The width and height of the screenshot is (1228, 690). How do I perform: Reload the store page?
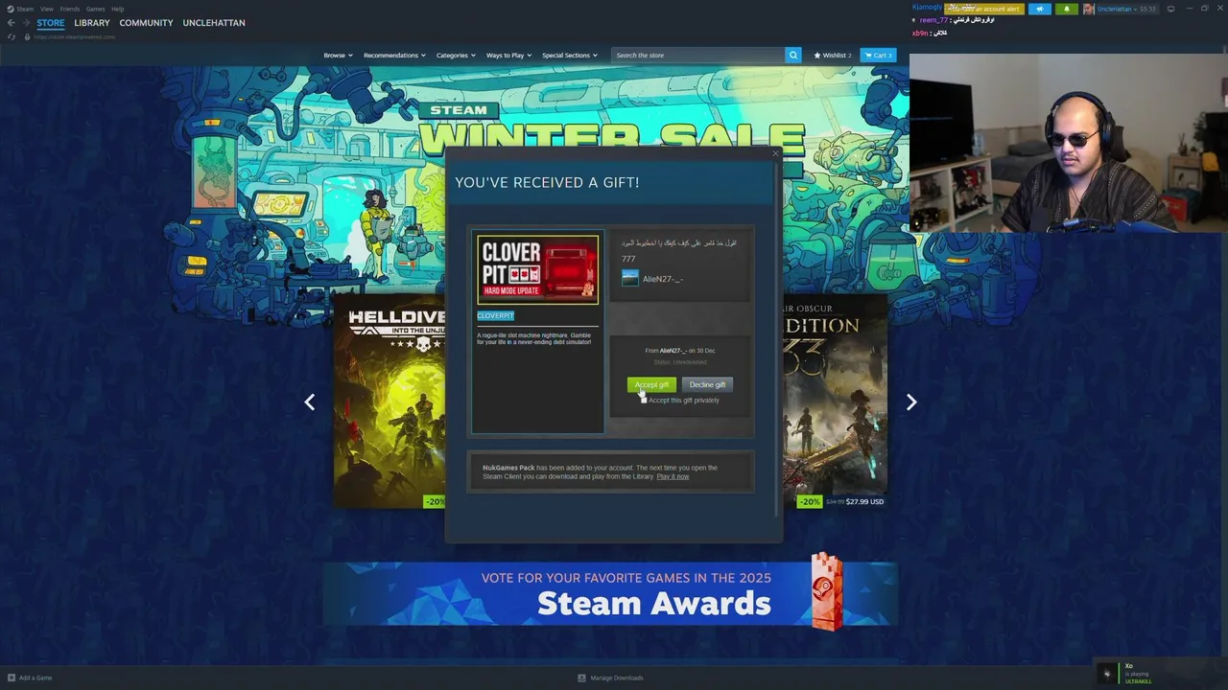[12, 36]
